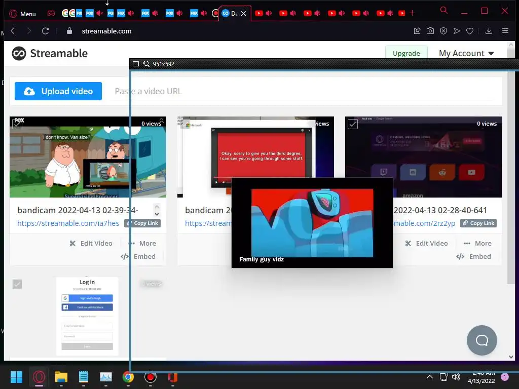Click the padlock site info icon
The height and width of the screenshot is (389, 519).
(69, 31)
